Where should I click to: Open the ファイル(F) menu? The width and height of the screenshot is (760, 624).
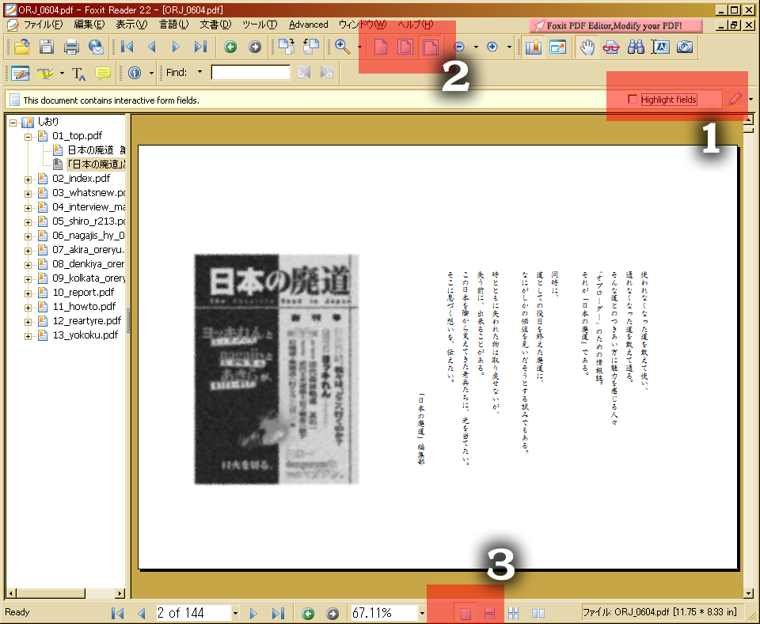pos(43,25)
